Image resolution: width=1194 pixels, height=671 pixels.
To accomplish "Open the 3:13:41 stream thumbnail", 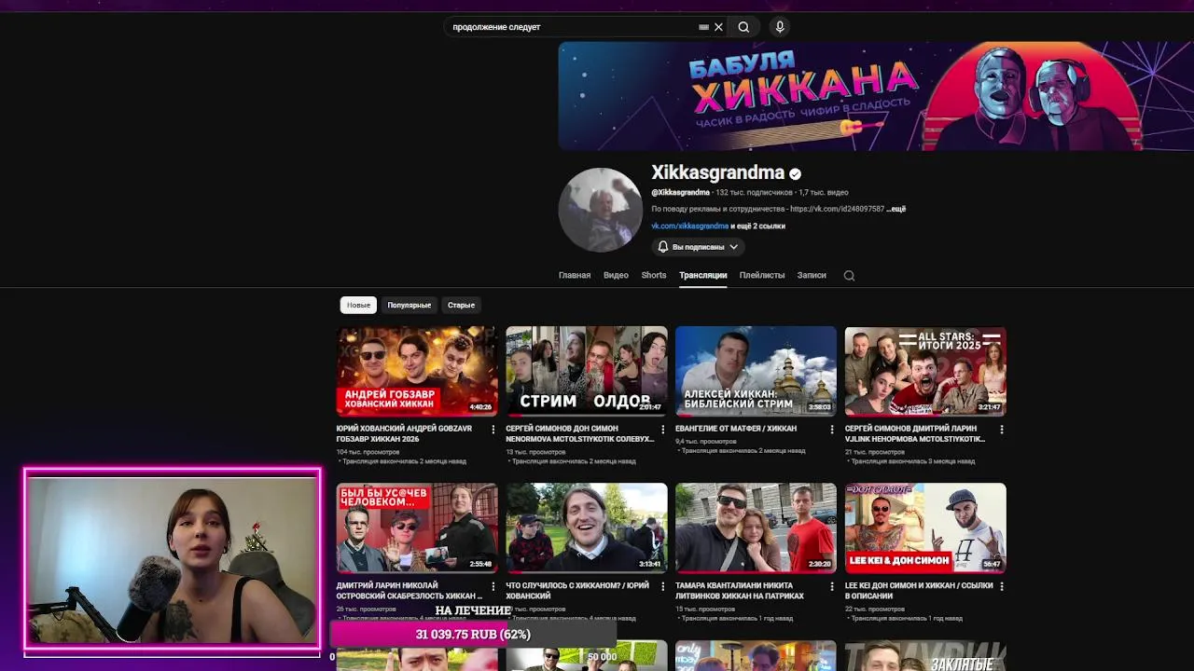I will coord(587,527).
